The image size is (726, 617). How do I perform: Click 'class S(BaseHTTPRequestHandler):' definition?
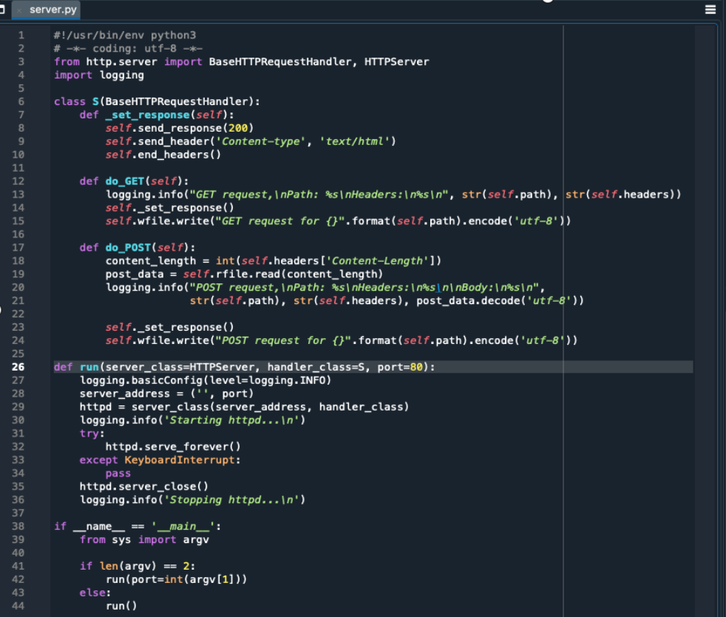(157, 101)
